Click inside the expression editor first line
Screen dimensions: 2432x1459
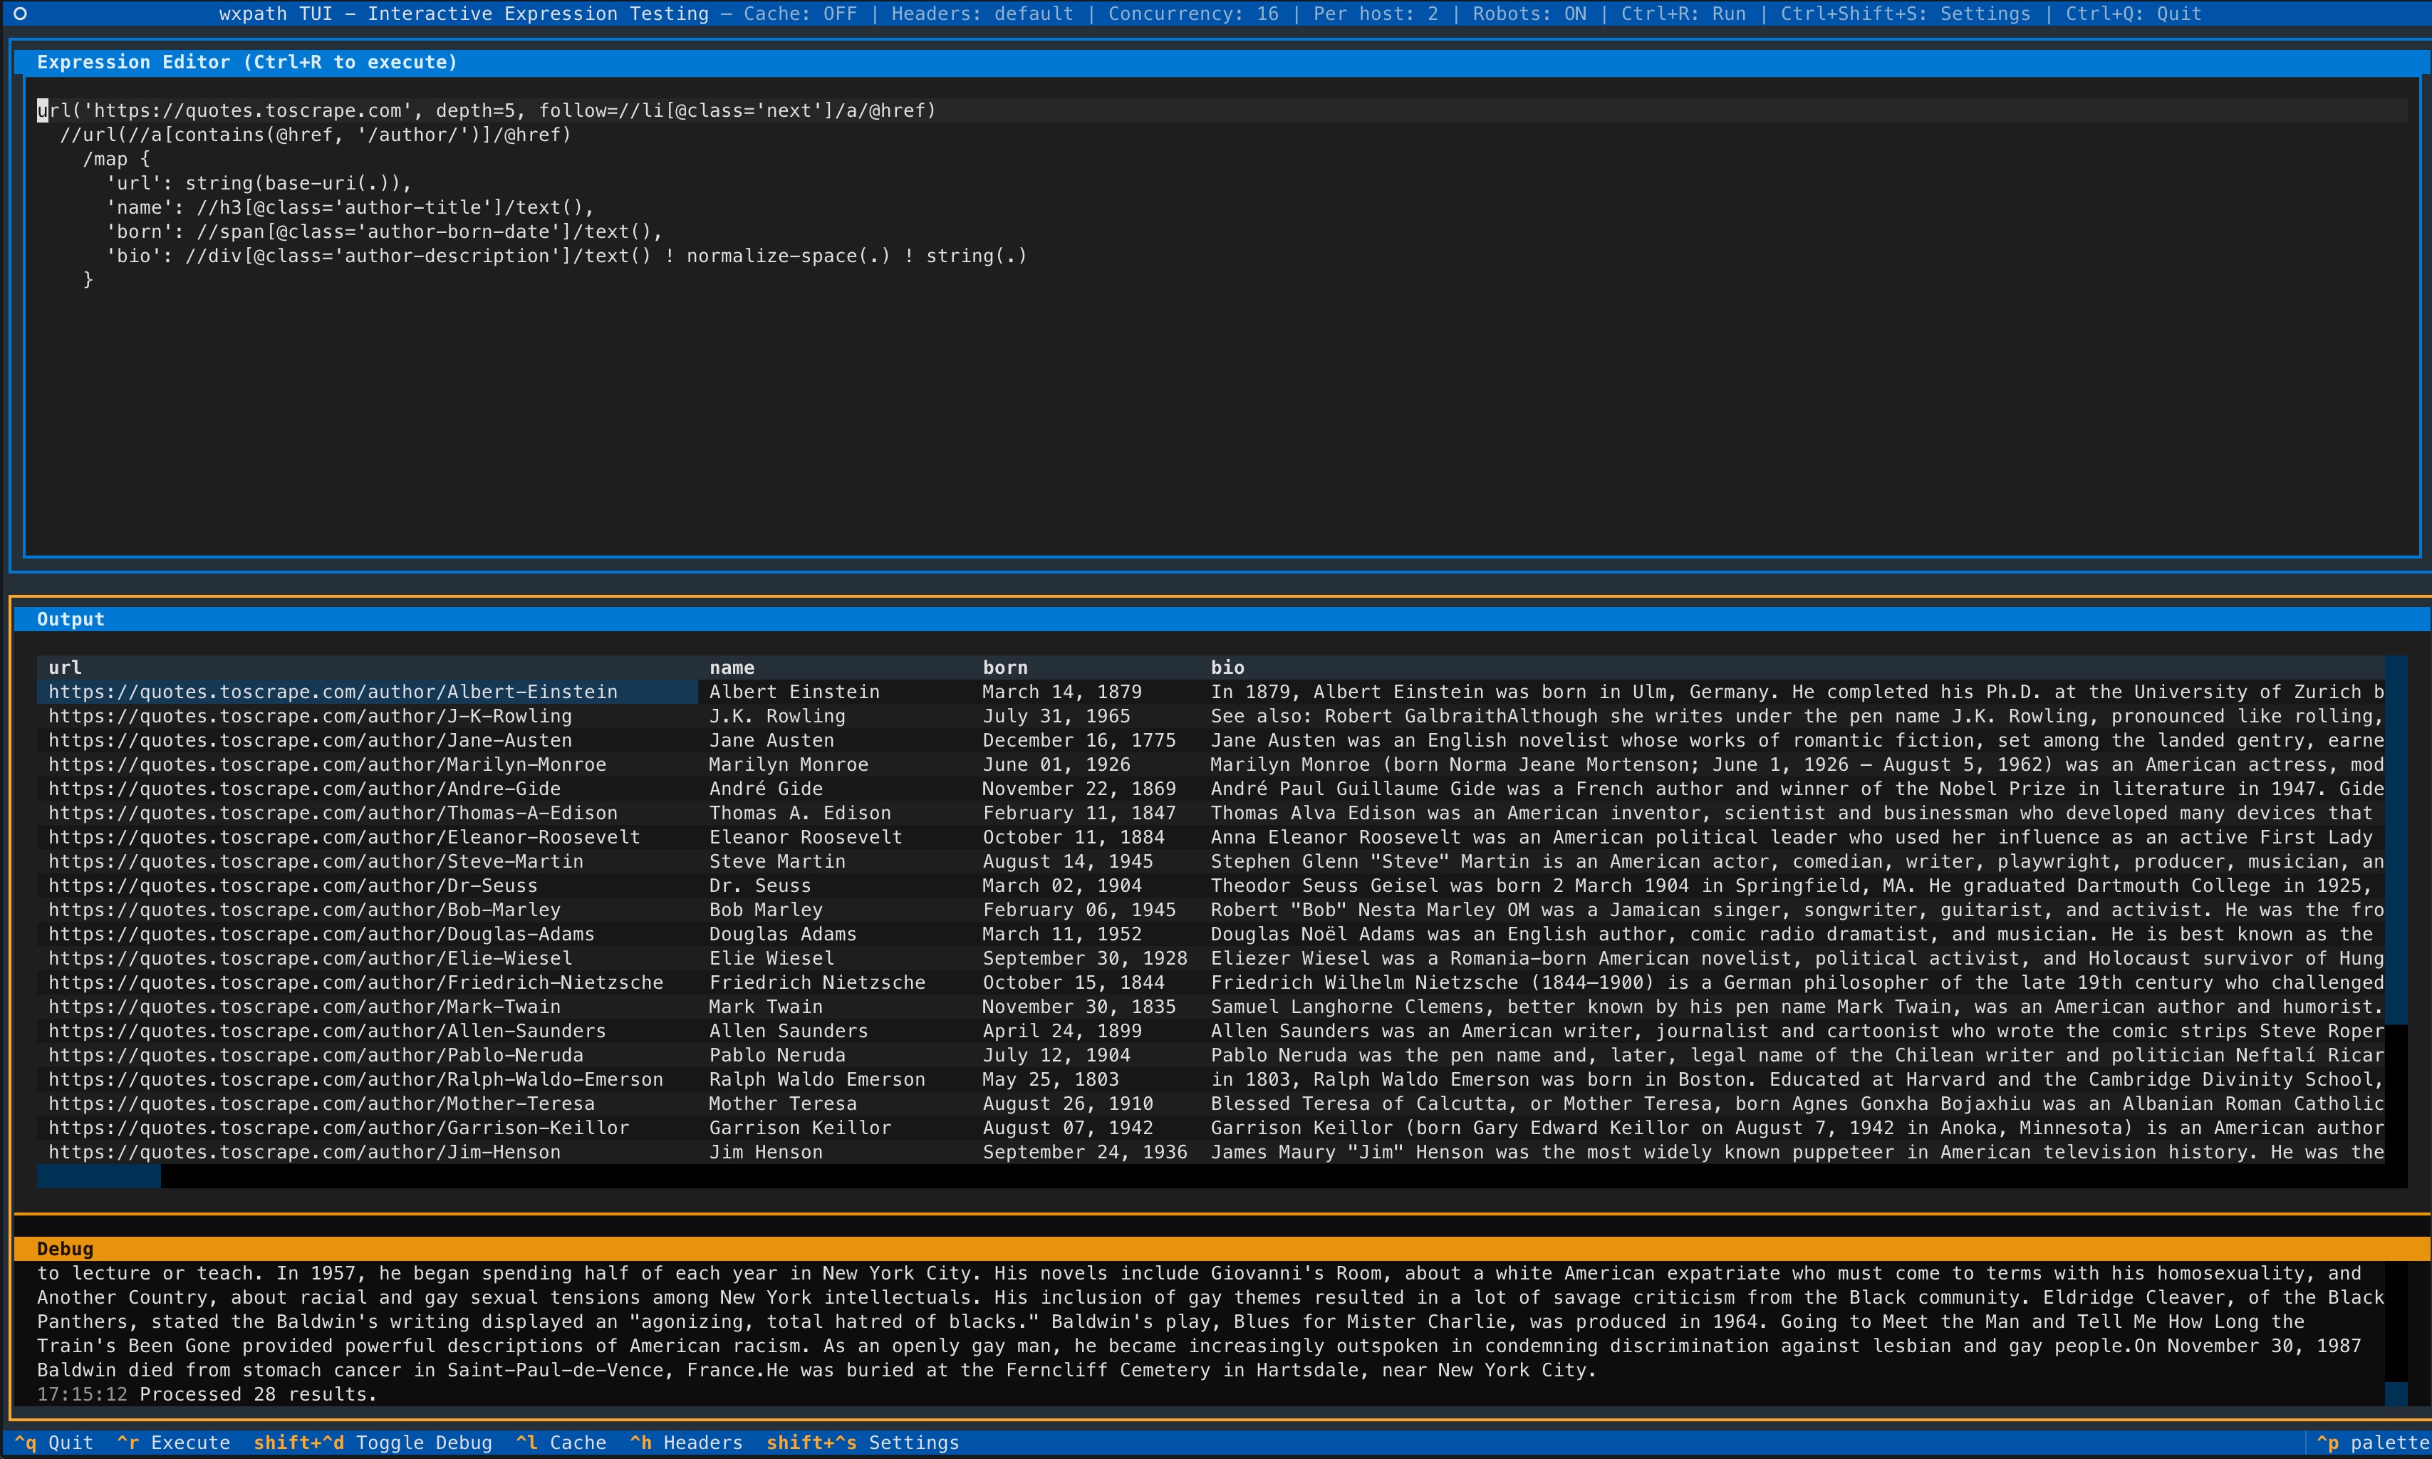click(x=1222, y=110)
